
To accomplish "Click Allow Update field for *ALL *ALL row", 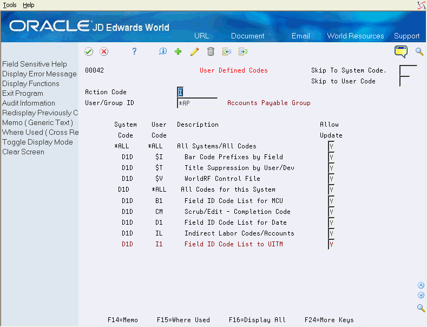I will click(331, 146).
